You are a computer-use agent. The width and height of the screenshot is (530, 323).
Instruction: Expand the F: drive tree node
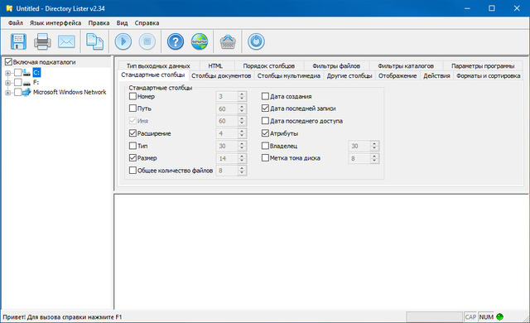(x=7, y=83)
